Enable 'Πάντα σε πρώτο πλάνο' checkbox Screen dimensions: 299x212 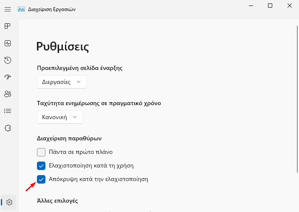[x=41, y=152]
